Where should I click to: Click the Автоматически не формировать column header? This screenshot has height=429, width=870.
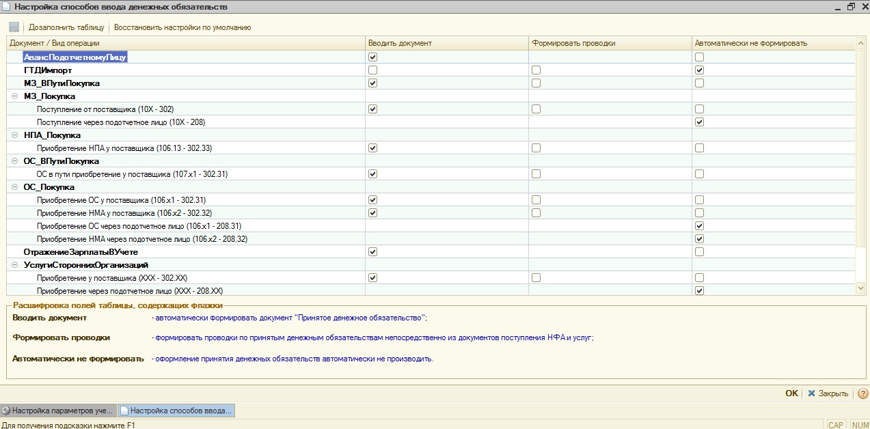774,43
